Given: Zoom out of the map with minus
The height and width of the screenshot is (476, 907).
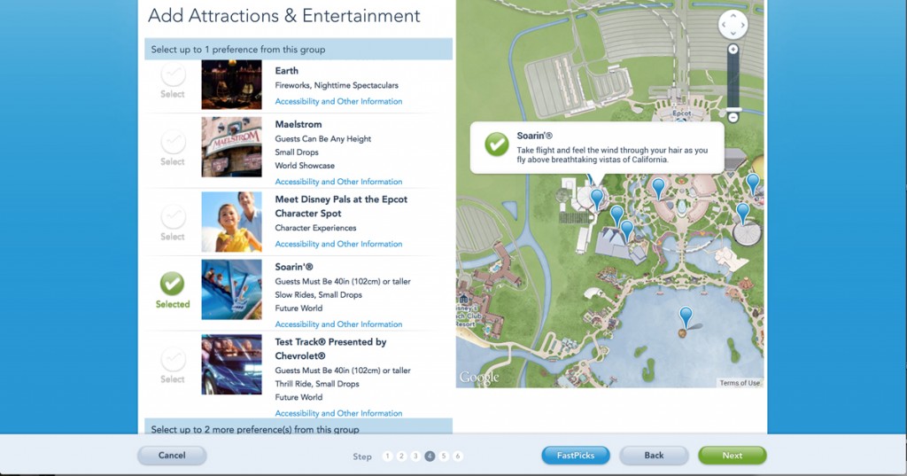Looking at the screenshot, I should (x=733, y=118).
